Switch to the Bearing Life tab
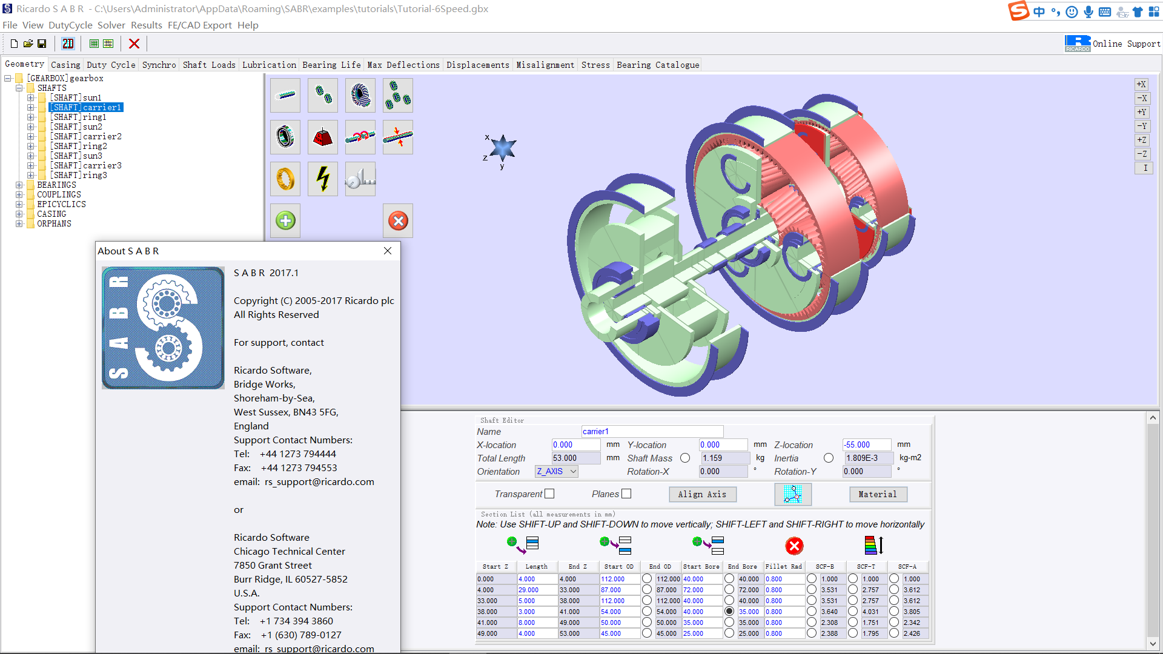 pos(331,65)
